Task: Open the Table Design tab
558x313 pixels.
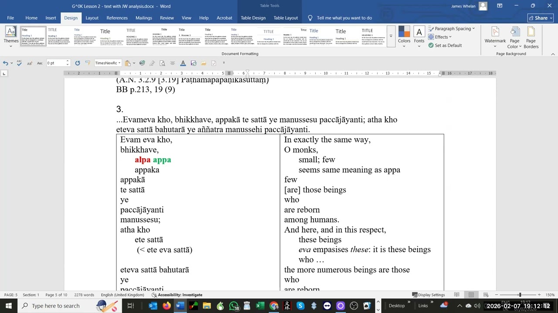Action: pyautogui.click(x=253, y=18)
